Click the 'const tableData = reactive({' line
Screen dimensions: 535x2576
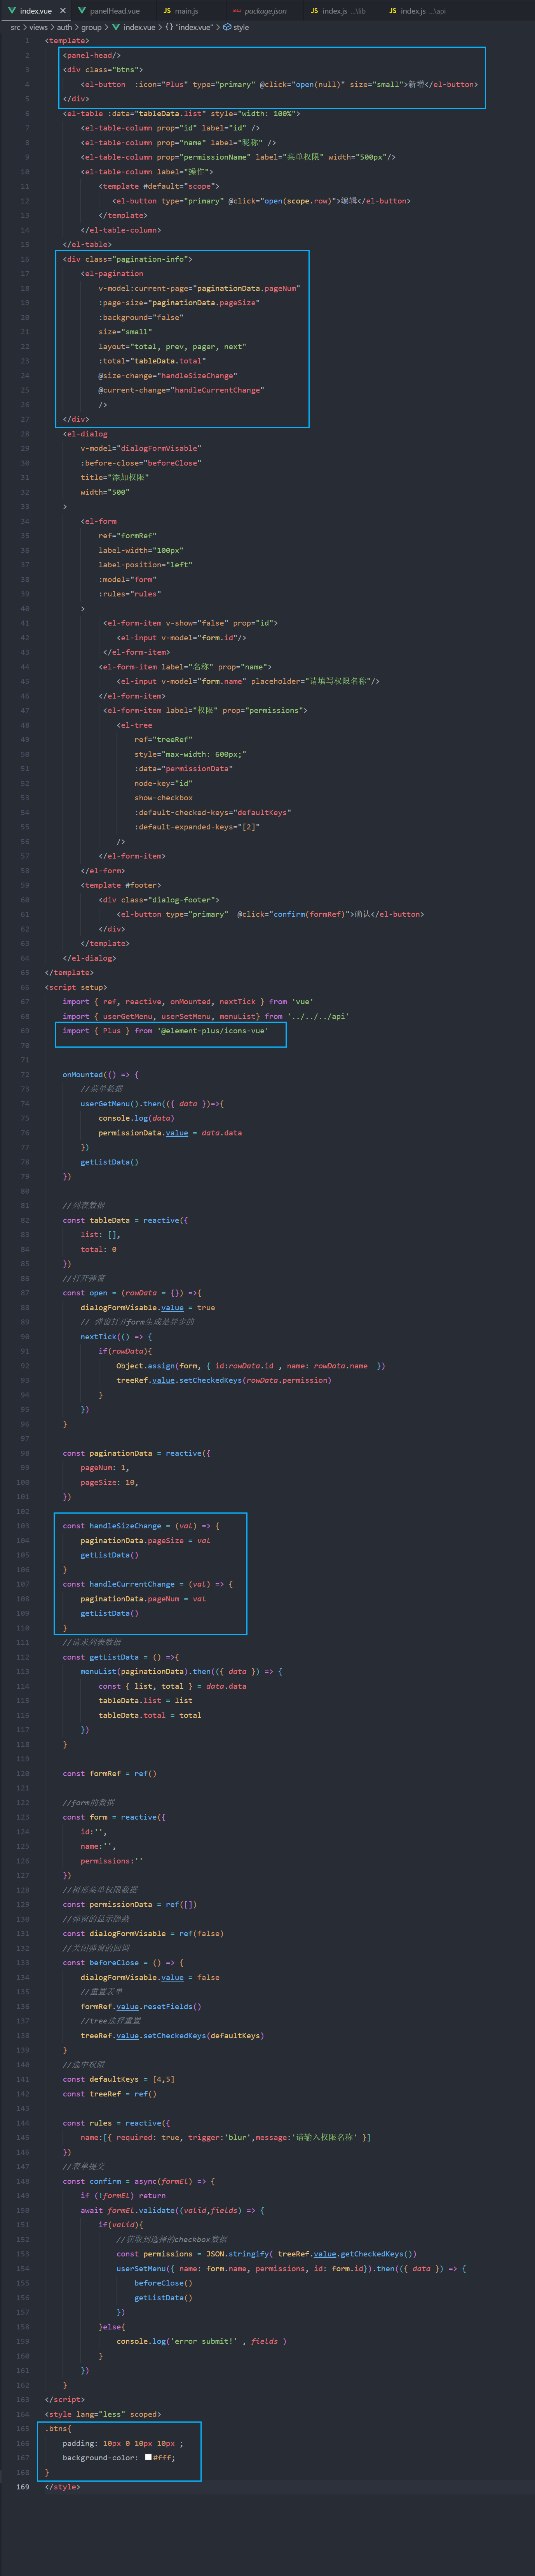125,1220
